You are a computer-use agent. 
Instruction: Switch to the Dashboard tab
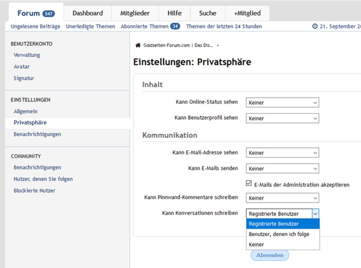click(x=88, y=13)
